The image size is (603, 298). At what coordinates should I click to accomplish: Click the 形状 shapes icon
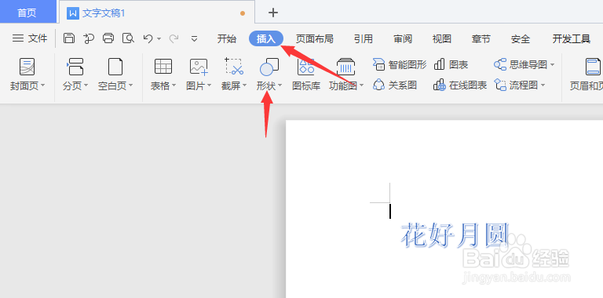coord(269,67)
